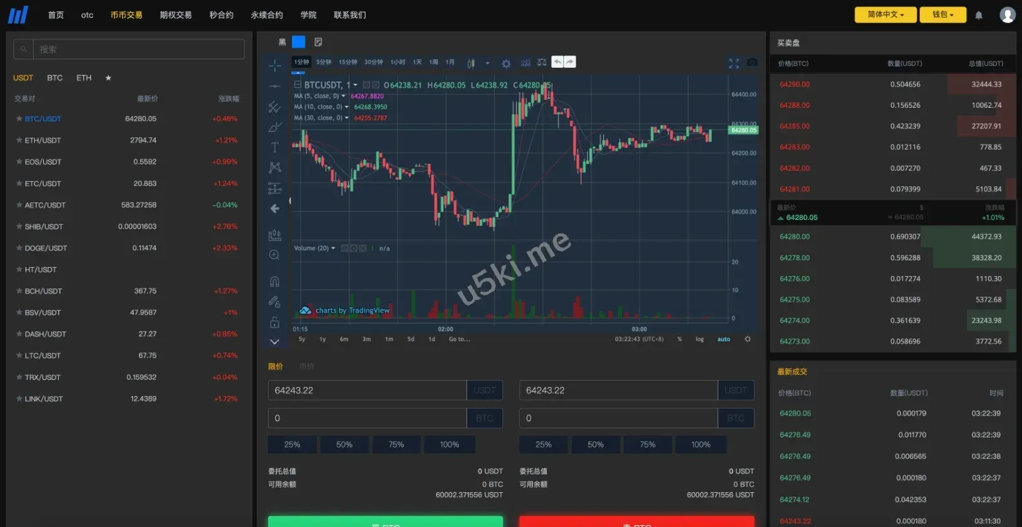The height and width of the screenshot is (527, 1022).
Task: Open chart properties gear in top toolbar
Action: pyautogui.click(x=506, y=63)
